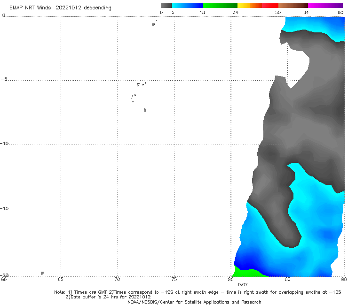Click the latitude label '-15'

4,208
